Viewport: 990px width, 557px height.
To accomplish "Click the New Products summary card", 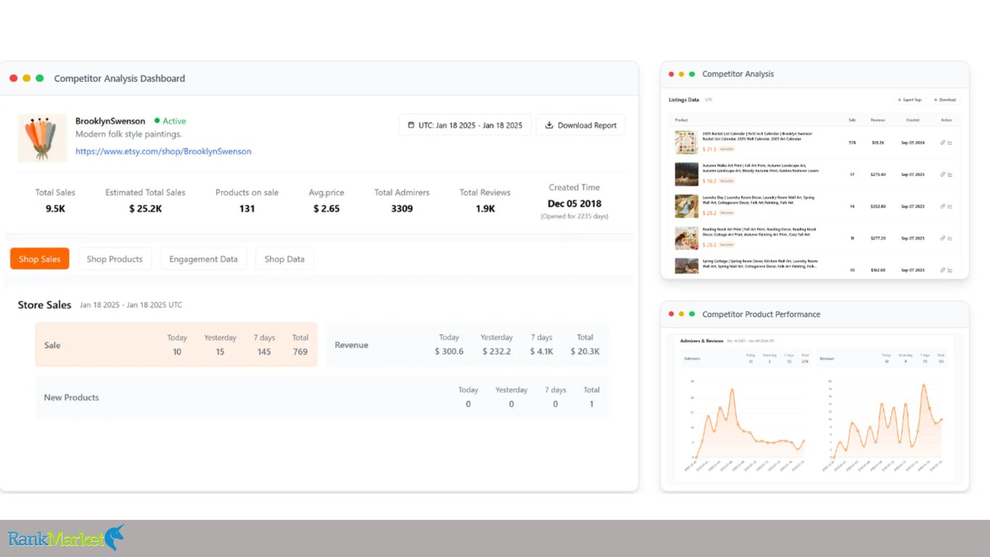I will (x=322, y=397).
